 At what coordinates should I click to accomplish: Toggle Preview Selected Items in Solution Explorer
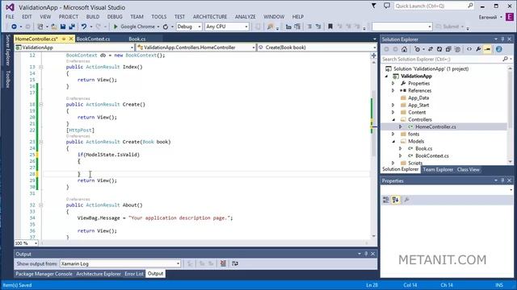pyautogui.click(x=487, y=49)
